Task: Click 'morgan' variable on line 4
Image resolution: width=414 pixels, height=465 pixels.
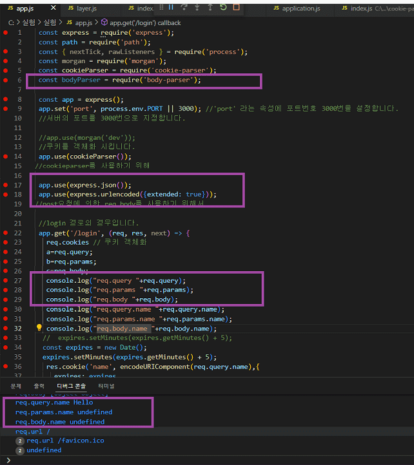Action: click(74, 61)
